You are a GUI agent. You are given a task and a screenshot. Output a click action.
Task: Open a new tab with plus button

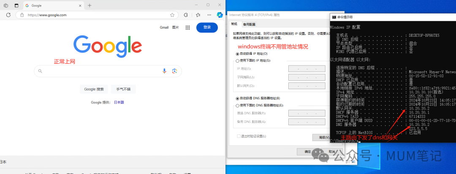[x=90, y=5]
